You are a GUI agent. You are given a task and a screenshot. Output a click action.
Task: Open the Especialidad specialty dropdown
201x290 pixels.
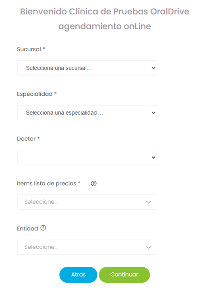click(x=87, y=113)
